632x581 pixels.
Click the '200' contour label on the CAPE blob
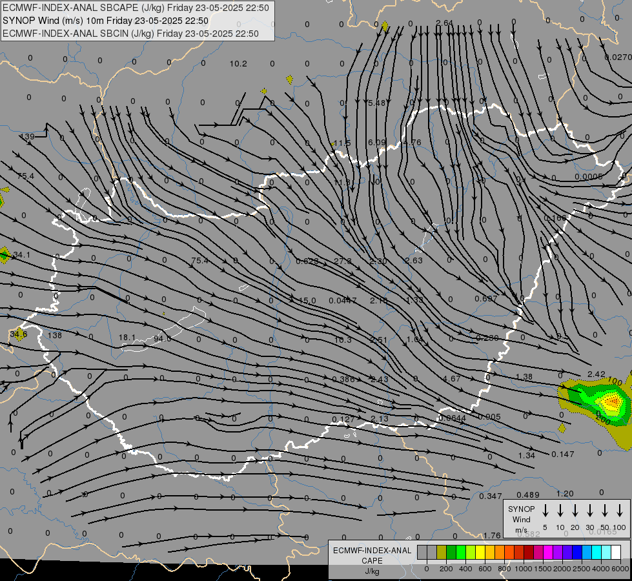coord(603,420)
